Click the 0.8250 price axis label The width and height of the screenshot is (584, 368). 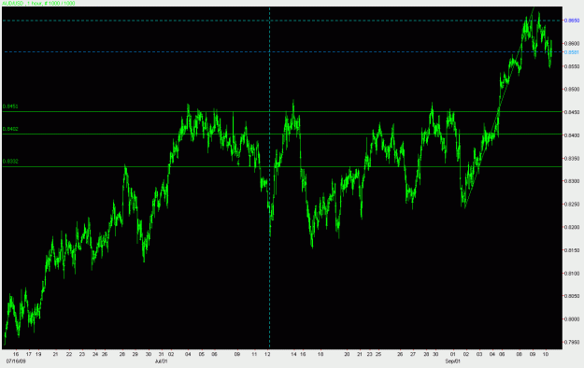pyautogui.click(x=572, y=205)
